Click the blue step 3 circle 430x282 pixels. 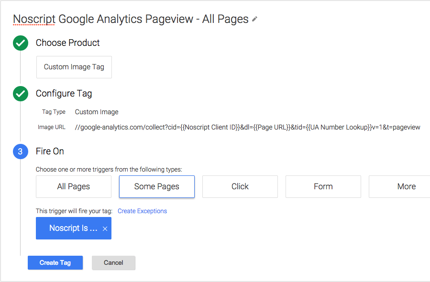point(21,152)
